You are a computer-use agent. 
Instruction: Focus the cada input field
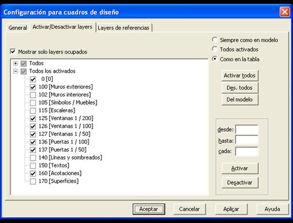click(247, 151)
